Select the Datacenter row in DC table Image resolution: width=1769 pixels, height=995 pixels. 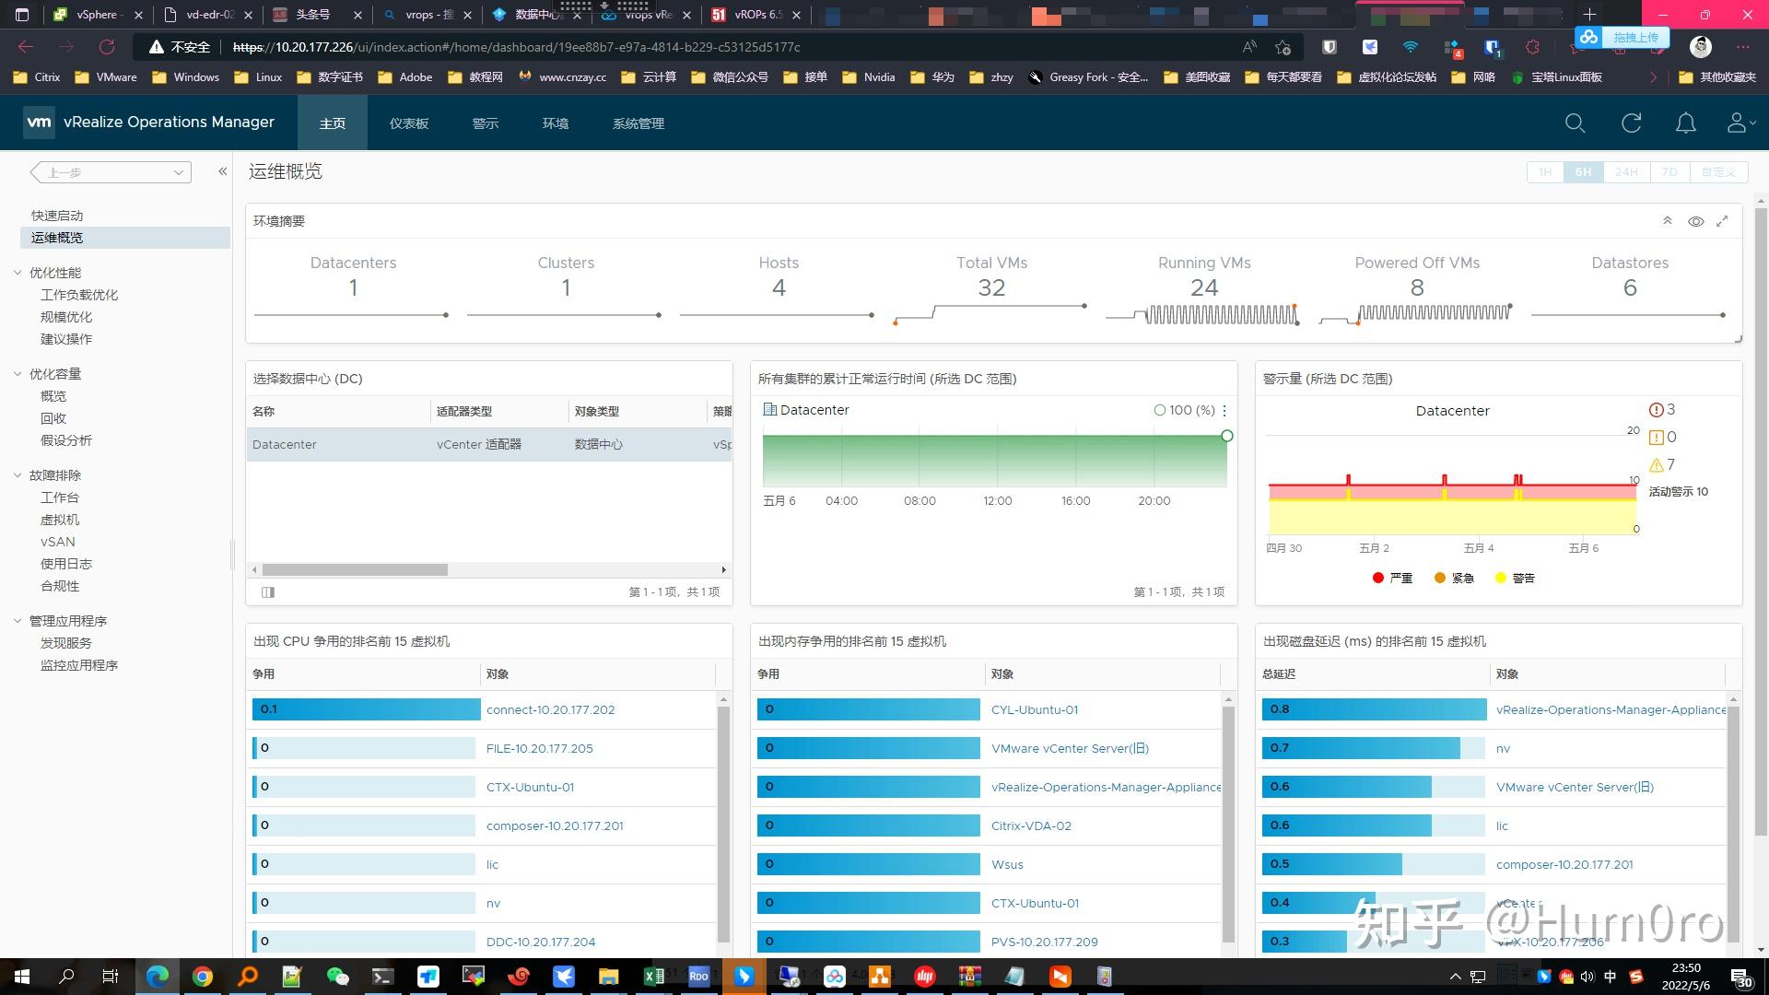[x=489, y=444]
